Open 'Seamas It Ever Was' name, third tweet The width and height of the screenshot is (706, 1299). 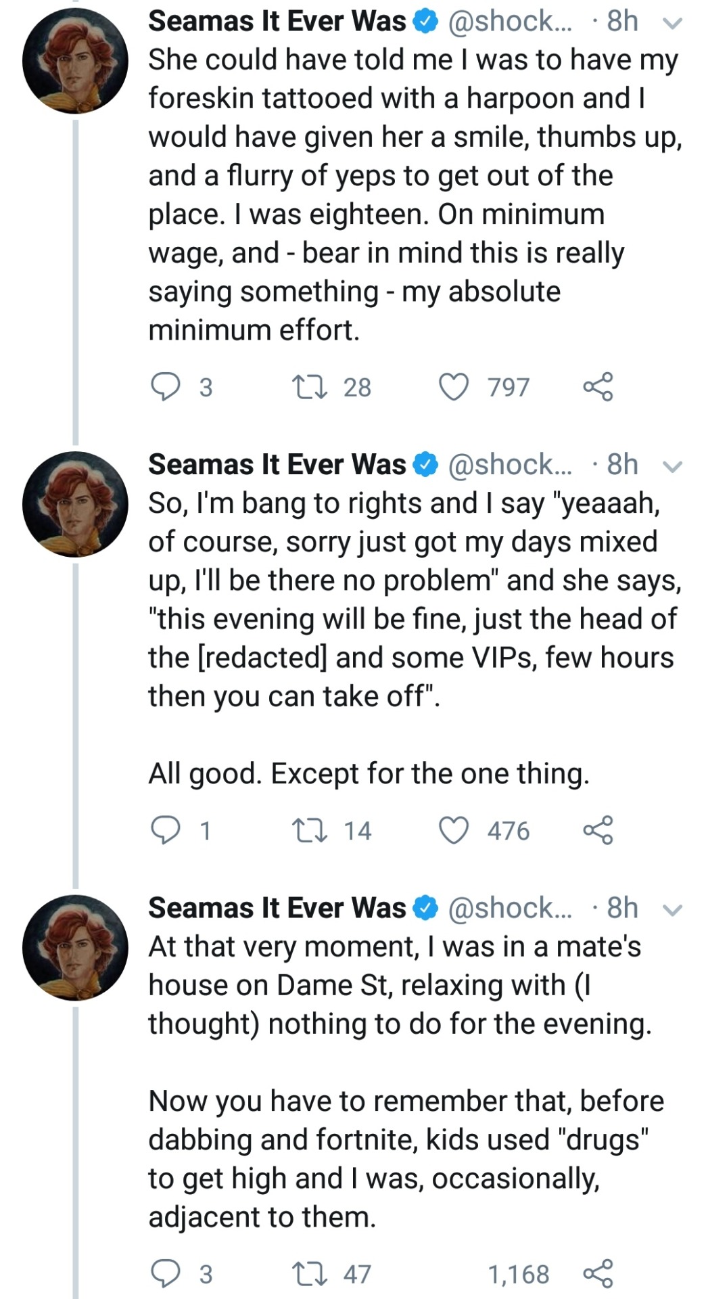click(x=277, y=908)
